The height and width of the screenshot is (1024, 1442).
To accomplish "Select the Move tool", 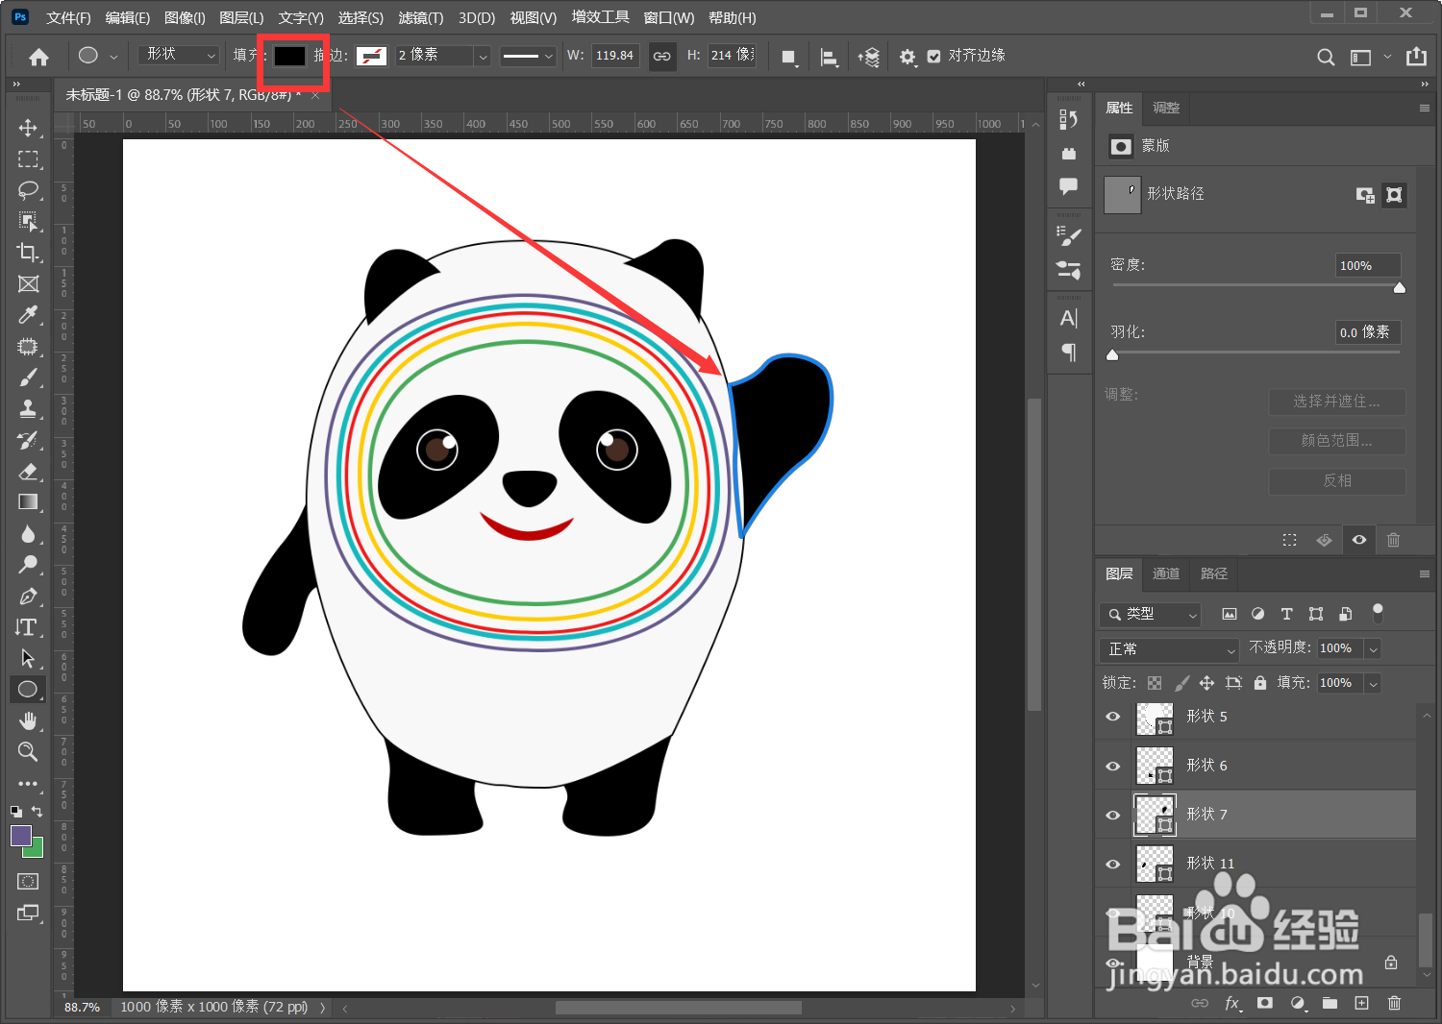I will coord(28,128).
